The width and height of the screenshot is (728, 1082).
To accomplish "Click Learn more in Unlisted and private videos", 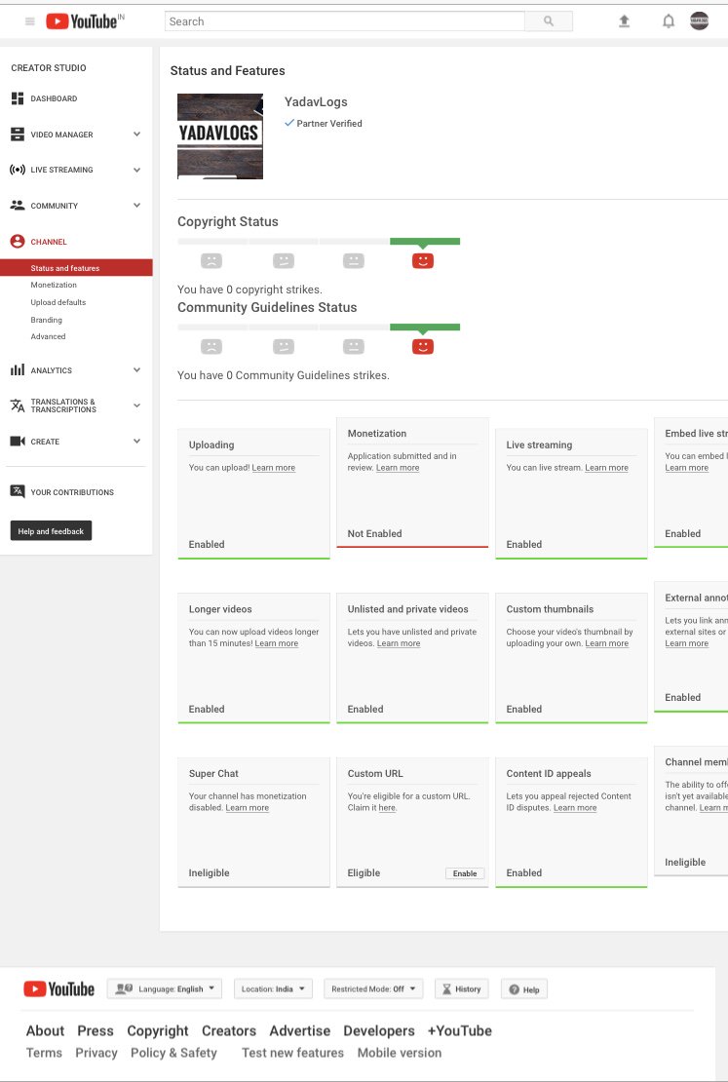I will click(x=399, y=643).
